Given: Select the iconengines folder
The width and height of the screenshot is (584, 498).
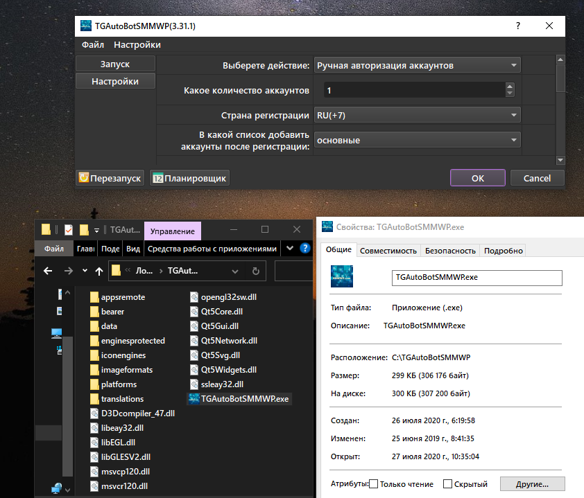Looking at the screenshot, I should tap(118, 355).
